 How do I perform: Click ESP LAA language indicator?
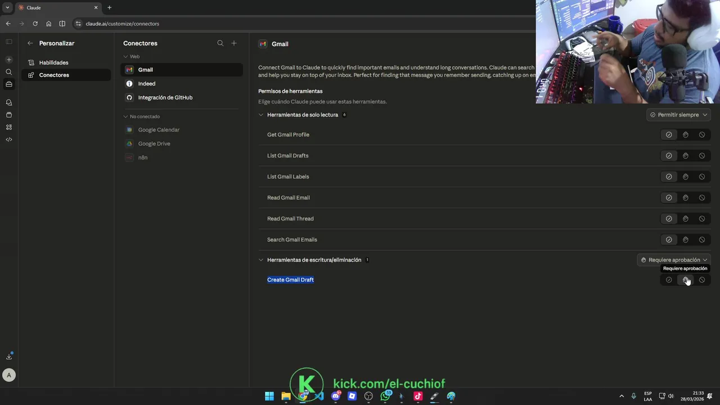648,396
